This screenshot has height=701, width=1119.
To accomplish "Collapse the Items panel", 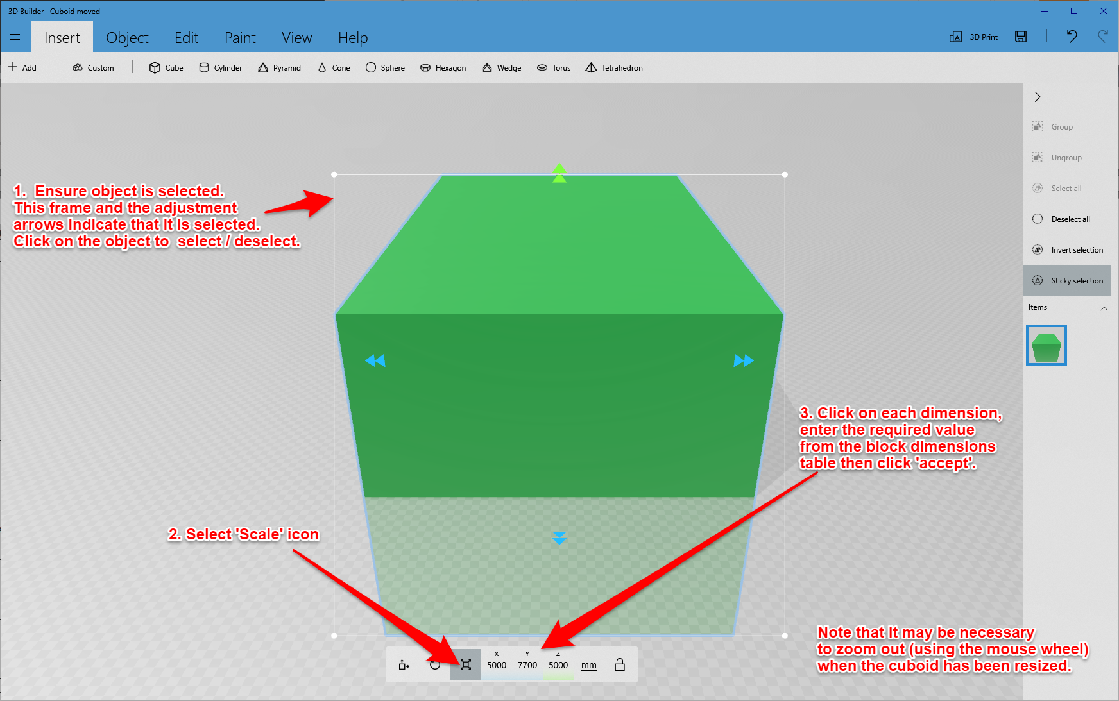I will click(x=1105, y=308).
